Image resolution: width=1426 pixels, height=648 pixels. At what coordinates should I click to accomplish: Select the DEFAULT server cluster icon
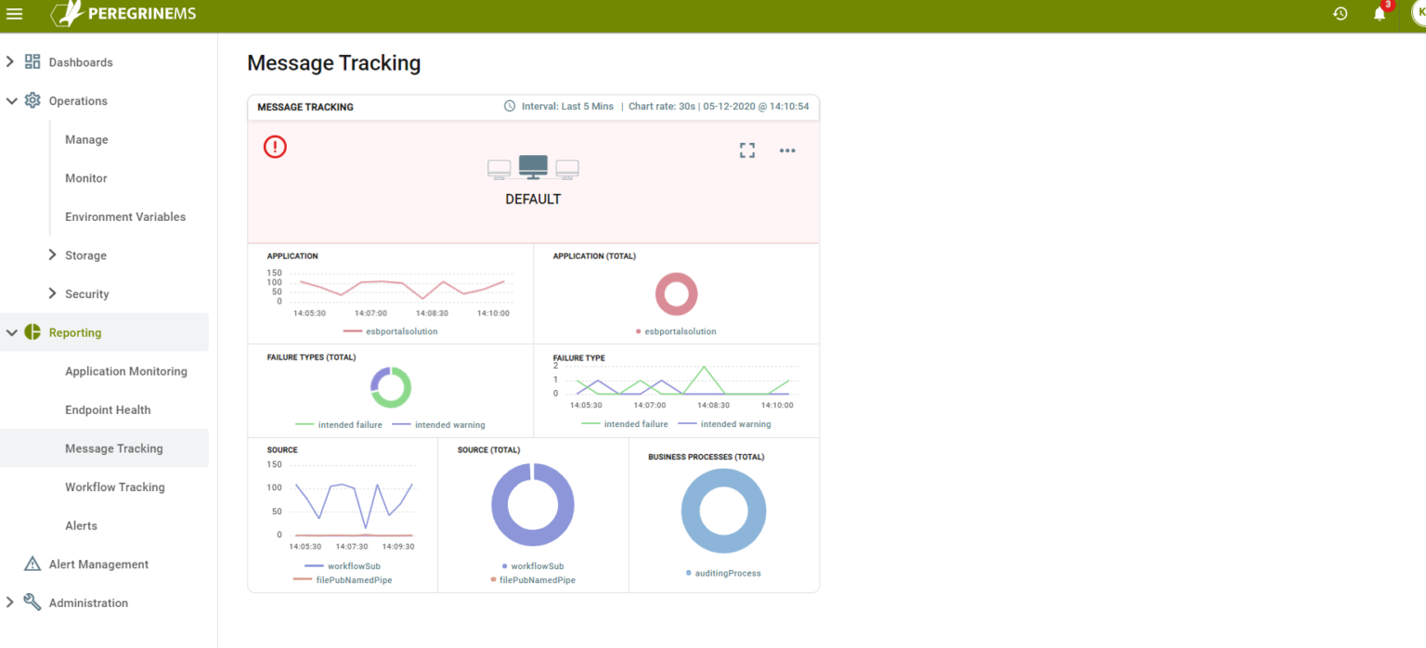(532, 167)
